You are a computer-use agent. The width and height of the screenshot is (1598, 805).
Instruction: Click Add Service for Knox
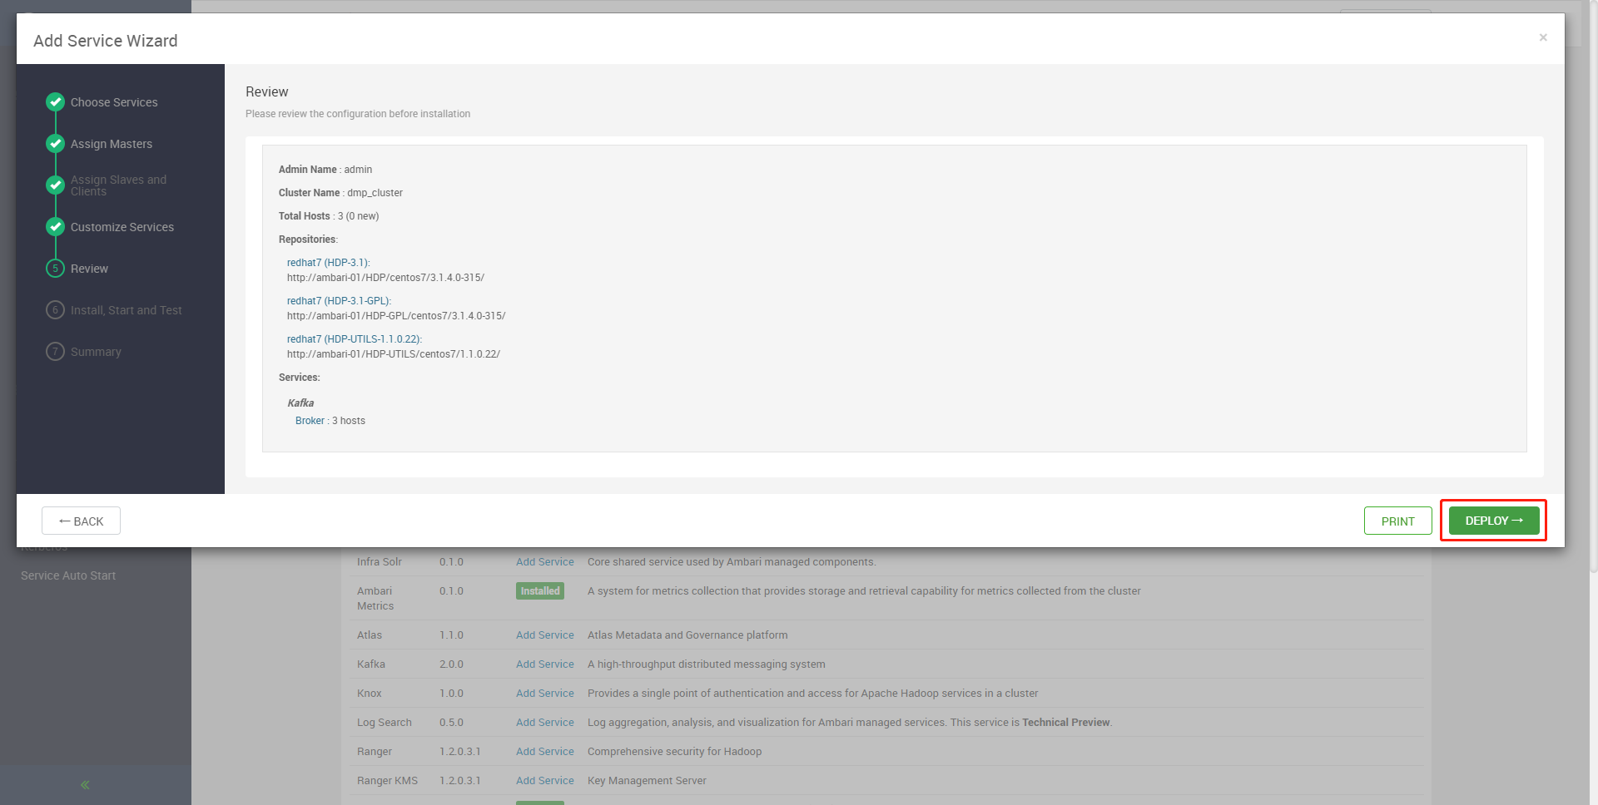tap(545, 694)
